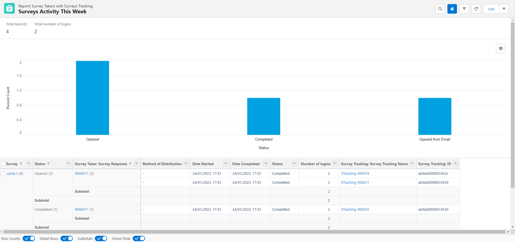The width and height of the screenshot is (515, 242).
Task: Open the Date Started column dropdown
Action: click(x=226, y=164)
